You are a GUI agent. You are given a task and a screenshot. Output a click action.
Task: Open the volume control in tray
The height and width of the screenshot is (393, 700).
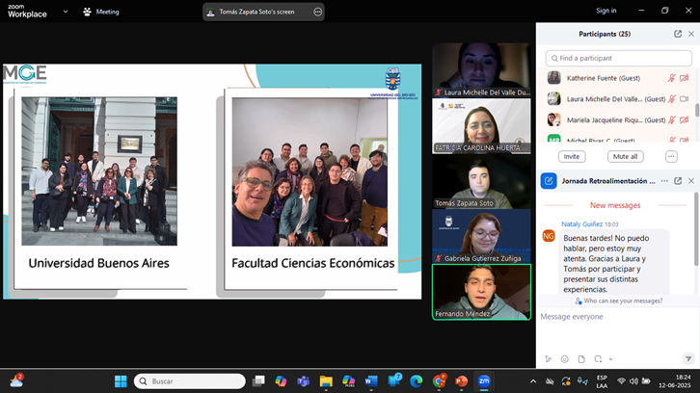[x=633, y=380]
